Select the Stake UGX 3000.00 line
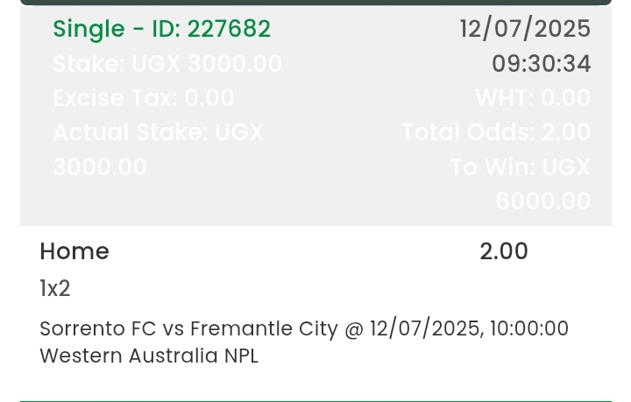Image resolution: width=631 pixels, height=402 pixels. click(167, 64)
